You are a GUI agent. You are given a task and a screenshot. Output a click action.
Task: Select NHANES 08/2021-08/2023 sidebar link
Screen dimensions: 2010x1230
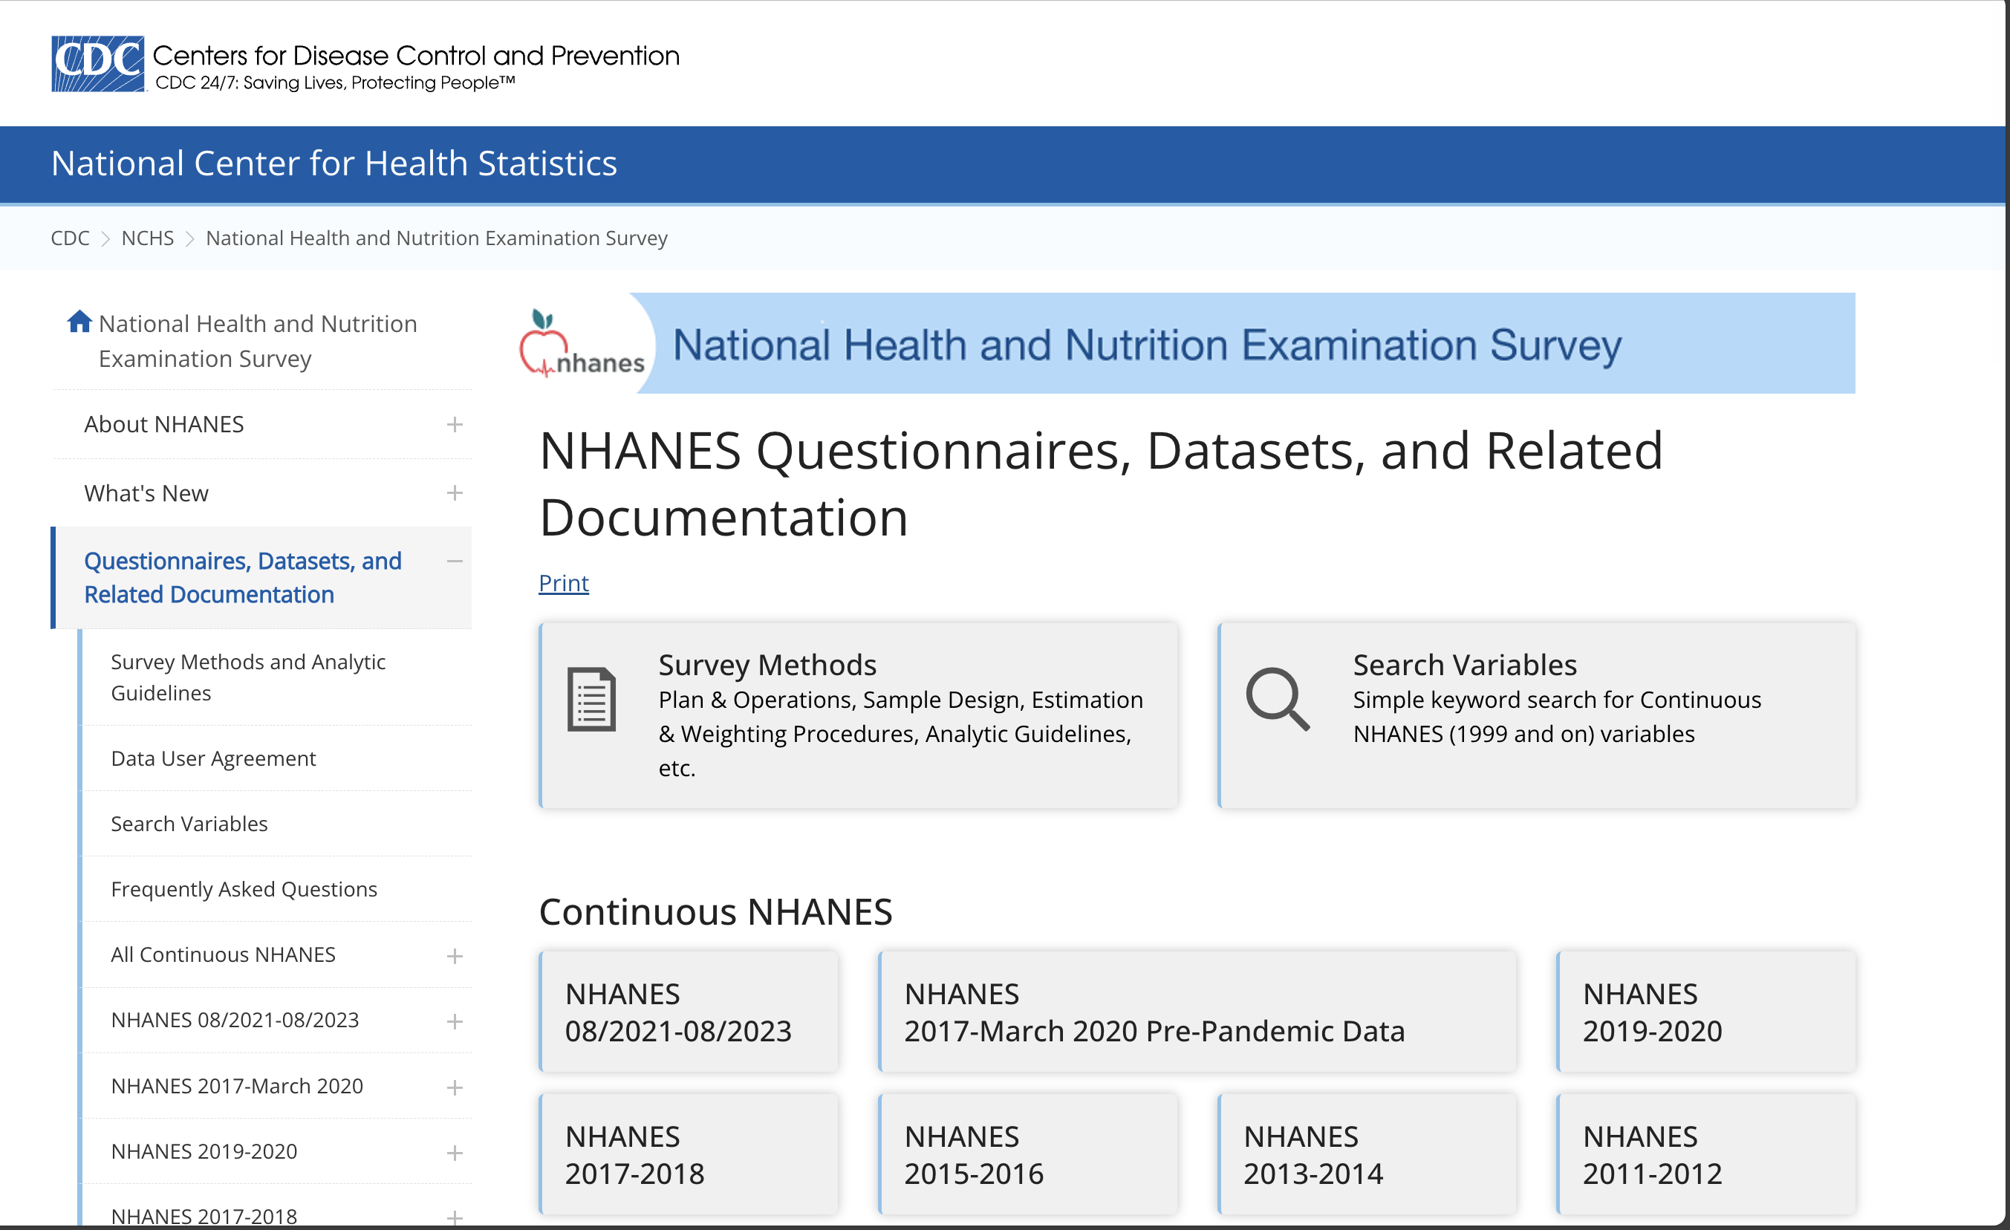pos(235,1020)
